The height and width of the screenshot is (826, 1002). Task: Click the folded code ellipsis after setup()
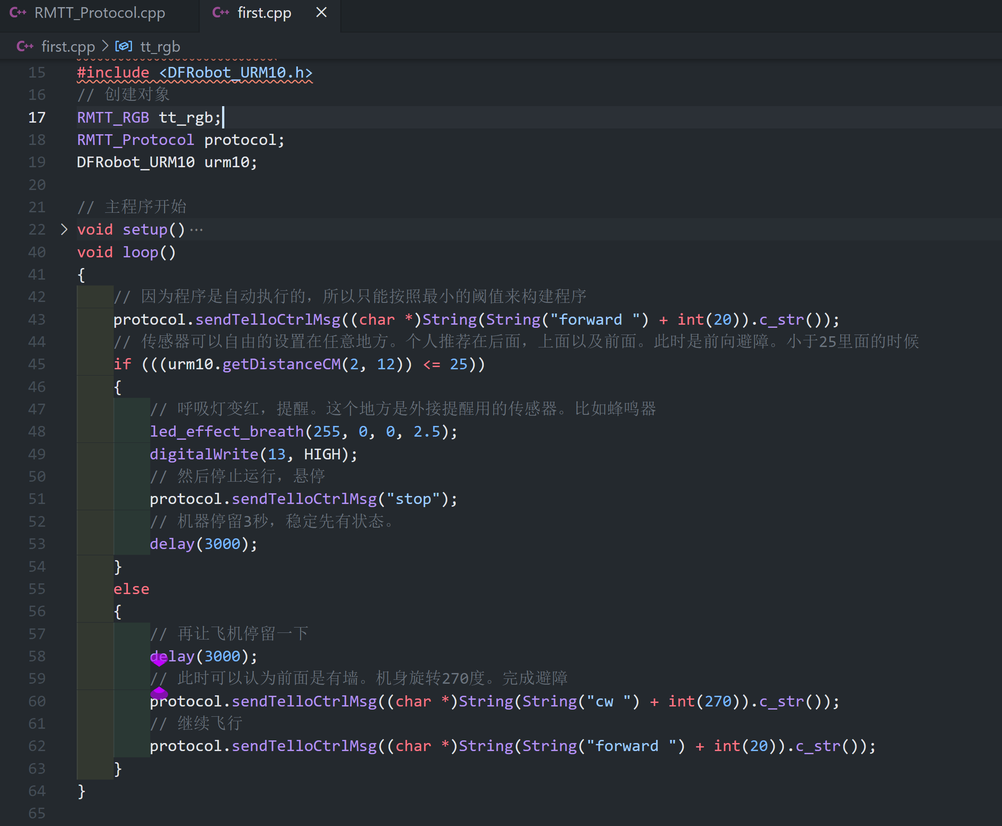click(x=197, y=230)
